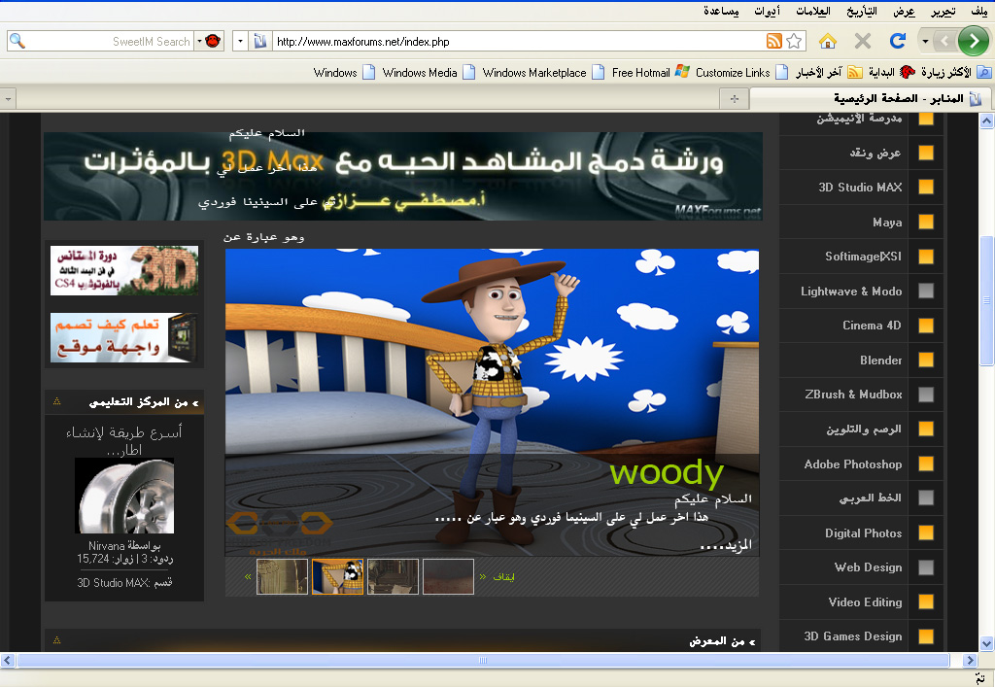This screenshot has width=995, height=687.
Task: Open the التأريخ menu
Action: tap(861, 11)
